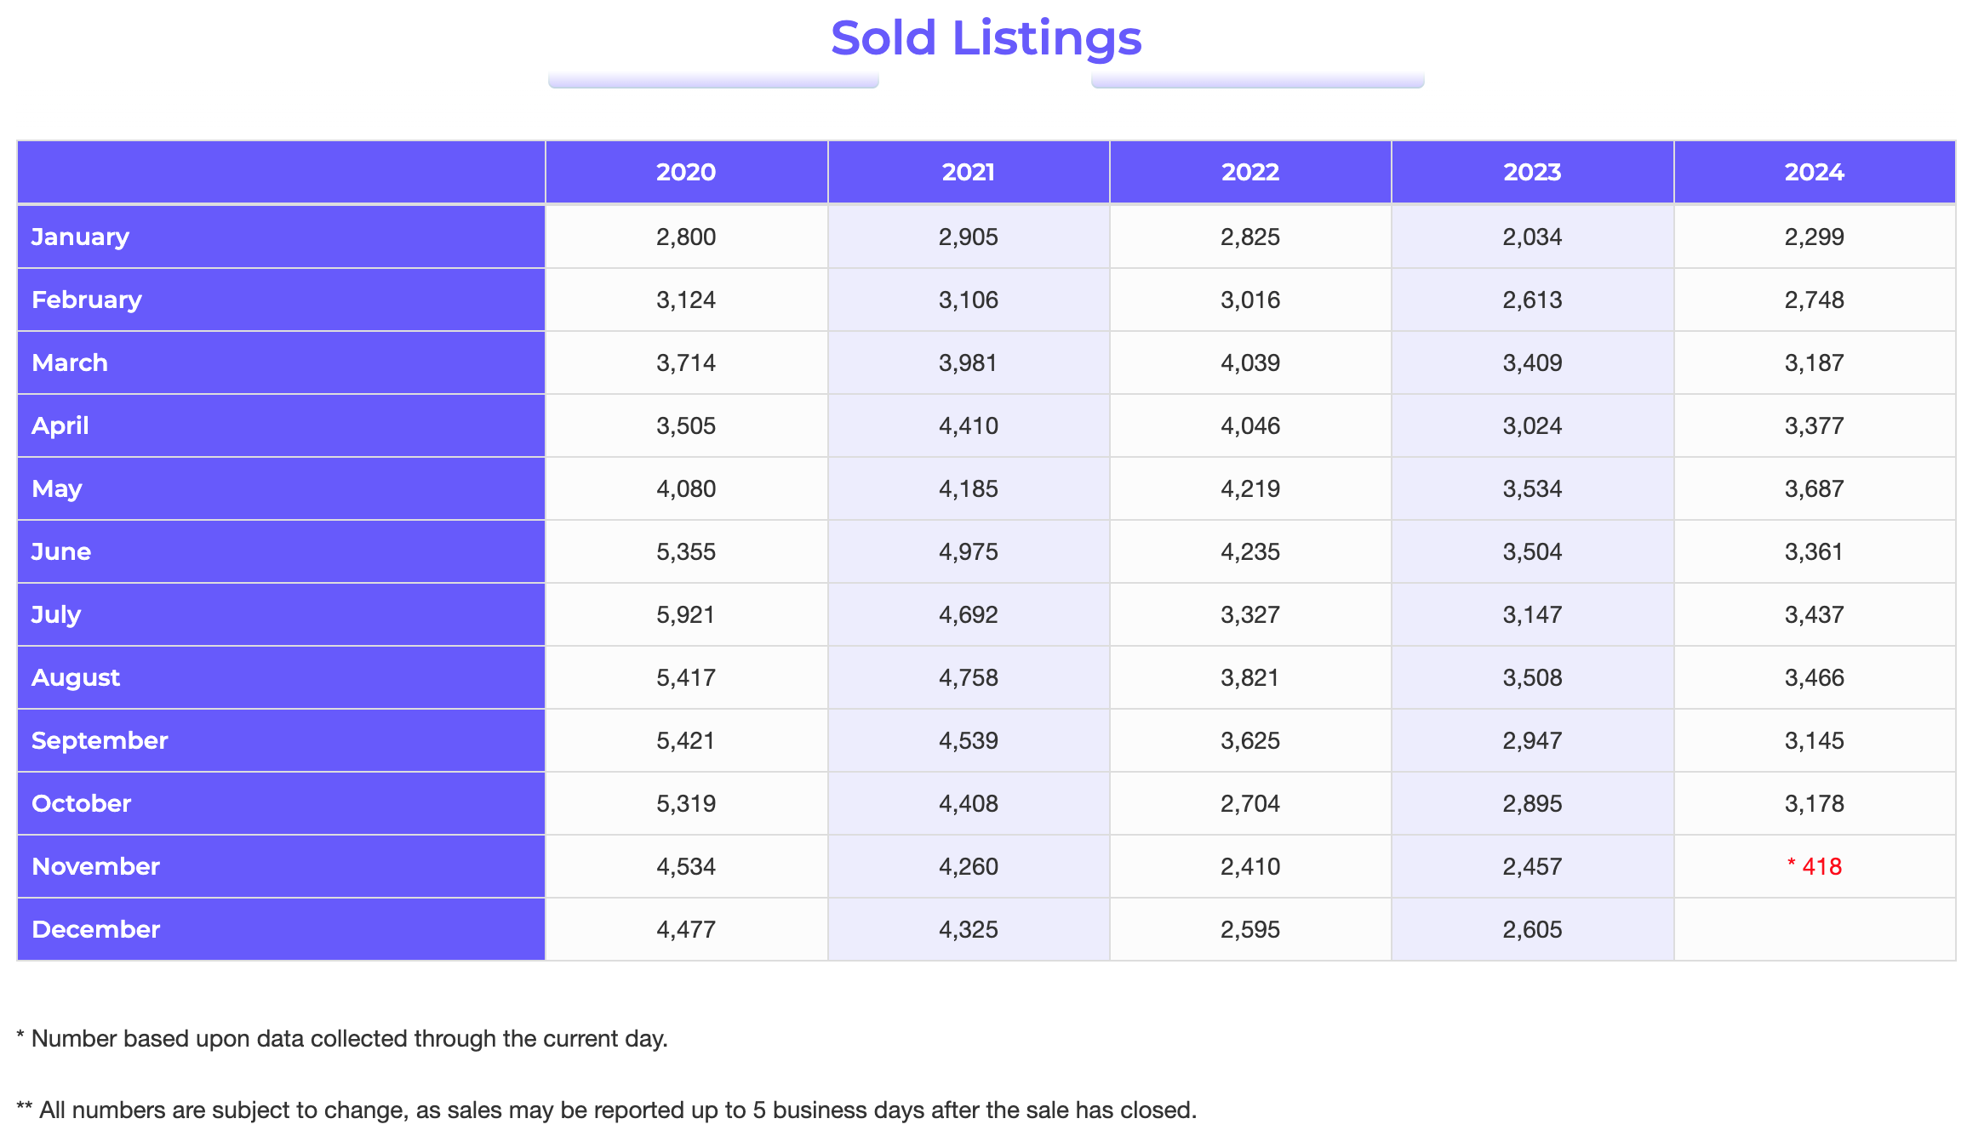
Task: Click the red 418 November 2024 value
Action: coord(1815,866)
